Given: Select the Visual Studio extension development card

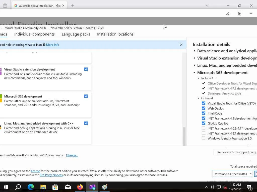Looking at the screenshot, I should tap(45, 77).
